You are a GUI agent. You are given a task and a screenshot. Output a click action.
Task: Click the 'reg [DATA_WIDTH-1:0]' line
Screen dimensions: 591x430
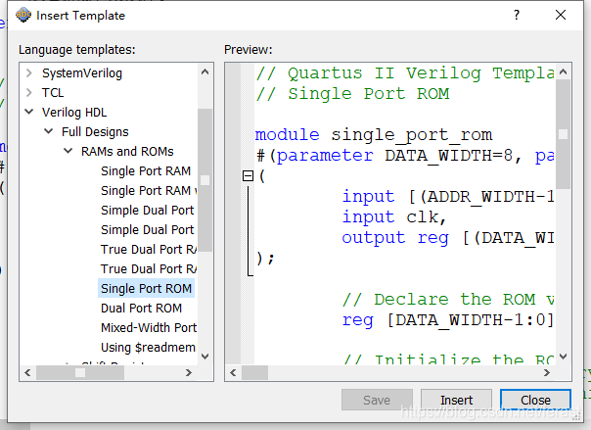(448, 320)
